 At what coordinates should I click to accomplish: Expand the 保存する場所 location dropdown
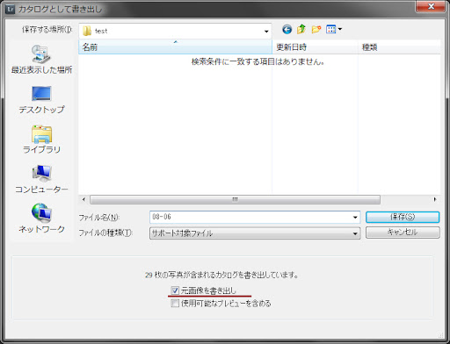[x=266, y=31]
